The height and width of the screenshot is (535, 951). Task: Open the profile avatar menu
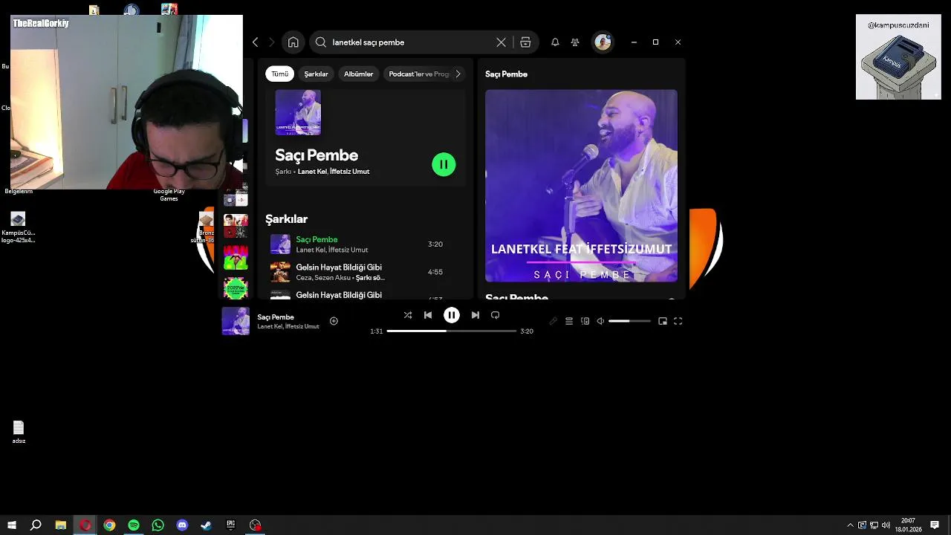point(603,42)
